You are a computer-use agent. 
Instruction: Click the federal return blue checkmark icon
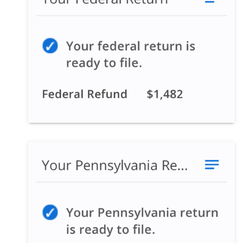[50, 46]
